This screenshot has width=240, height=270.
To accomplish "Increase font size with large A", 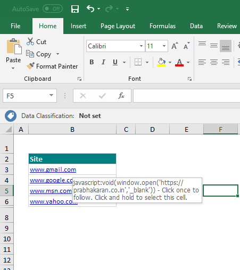I will pyautogui.click(x=175, y=46).
